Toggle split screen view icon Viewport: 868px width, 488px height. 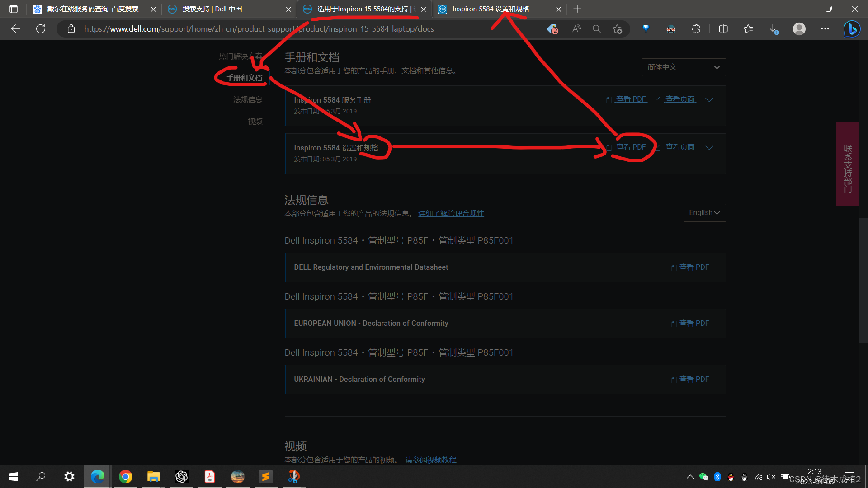point(723,29)
